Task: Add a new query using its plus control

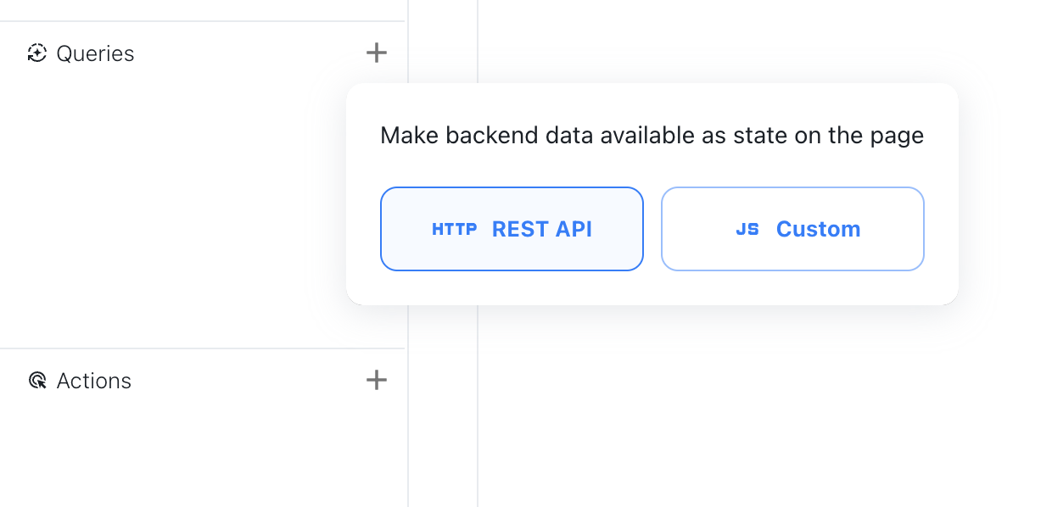Action: (376, 53)
